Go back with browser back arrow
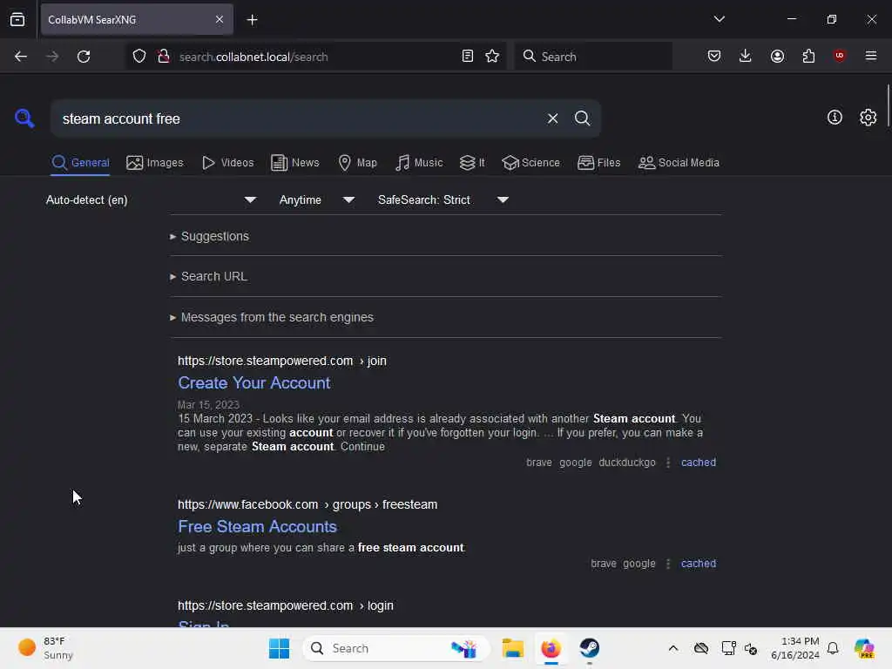892x669 pixels. click(21, 57)
